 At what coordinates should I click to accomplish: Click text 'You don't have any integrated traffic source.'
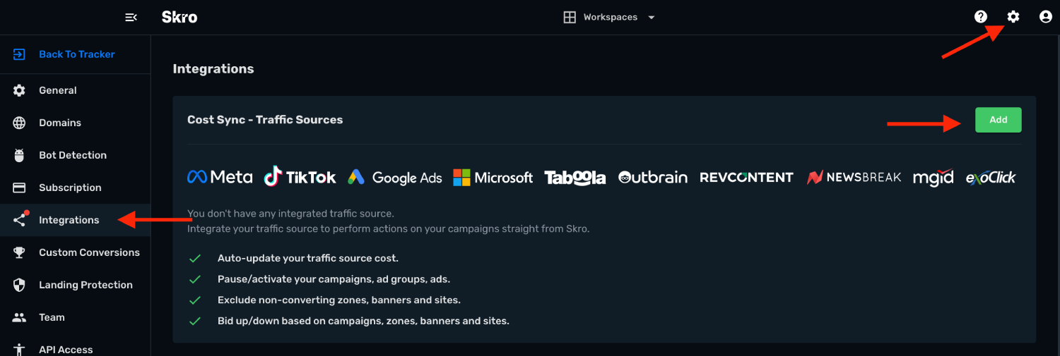[290, 213]
